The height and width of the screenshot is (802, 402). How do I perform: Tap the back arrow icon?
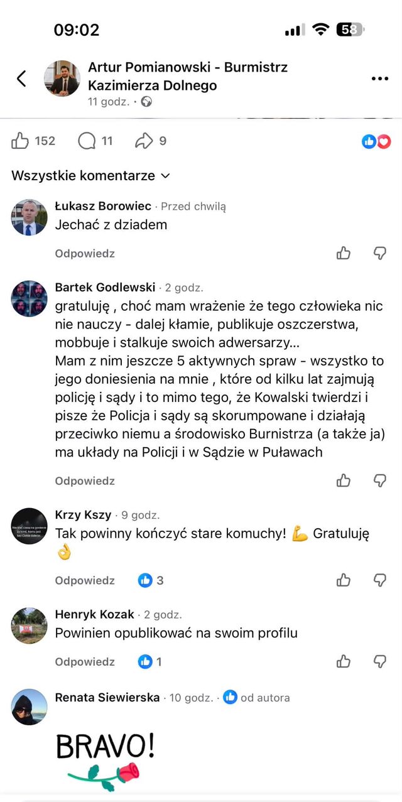point(21,79)
